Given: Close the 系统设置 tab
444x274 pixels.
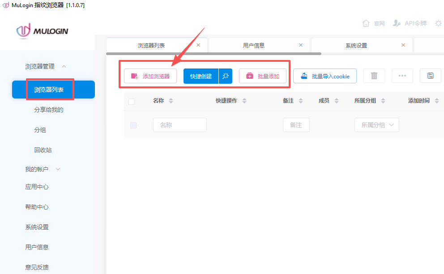Looking at the screenshot, I should coord(403,45).
